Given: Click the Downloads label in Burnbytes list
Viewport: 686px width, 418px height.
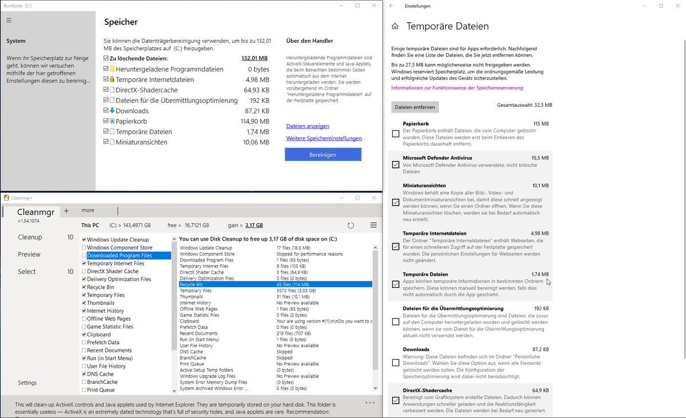Looking at the screenshot, I should [132, 111].
